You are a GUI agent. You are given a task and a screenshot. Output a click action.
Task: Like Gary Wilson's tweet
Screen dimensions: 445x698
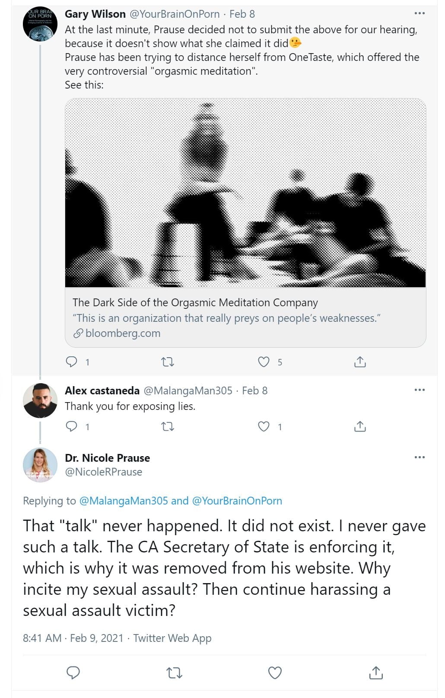tap(264, 362)
